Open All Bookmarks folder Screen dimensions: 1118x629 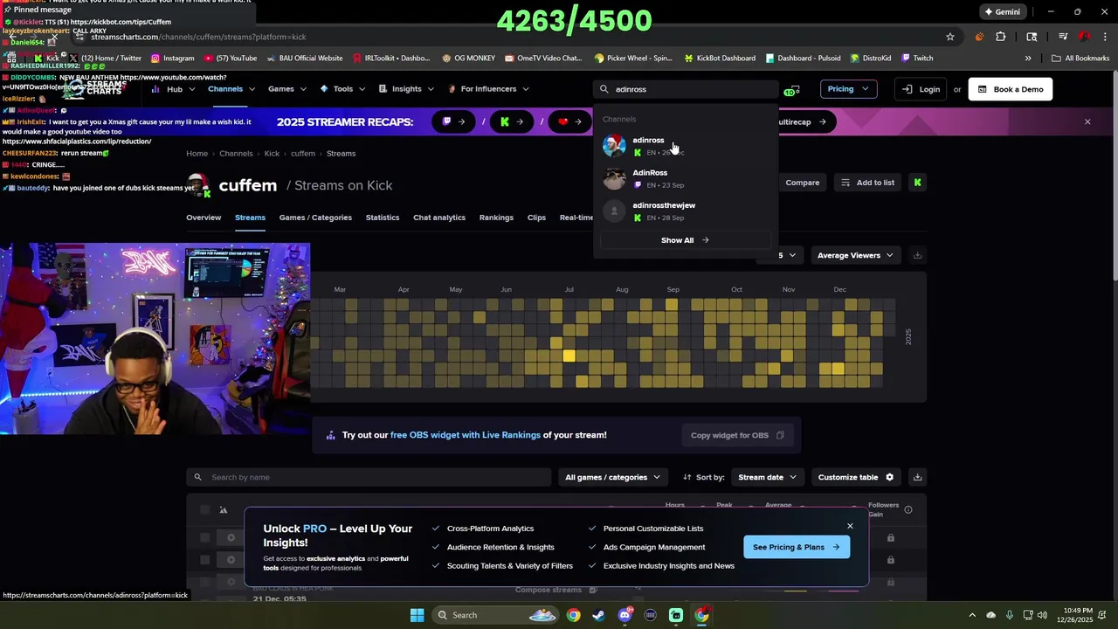[1080, 59]
